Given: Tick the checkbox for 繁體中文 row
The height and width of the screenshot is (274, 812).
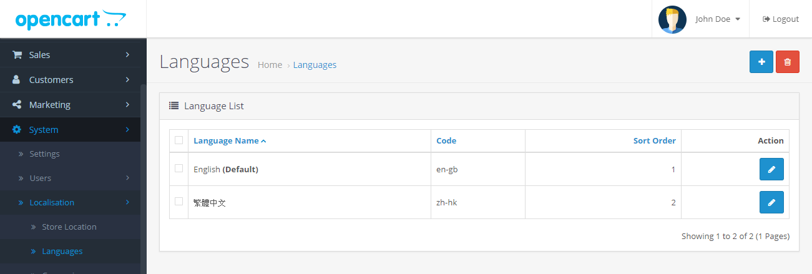Looking at the screenshot, I should (x=179, y=202).
